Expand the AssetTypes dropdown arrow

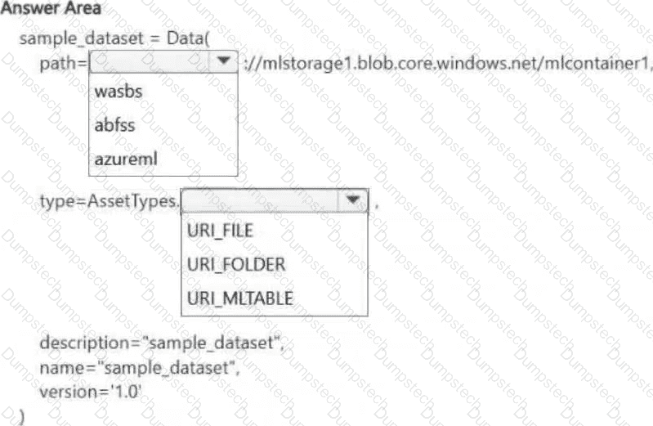pos(353,200)
